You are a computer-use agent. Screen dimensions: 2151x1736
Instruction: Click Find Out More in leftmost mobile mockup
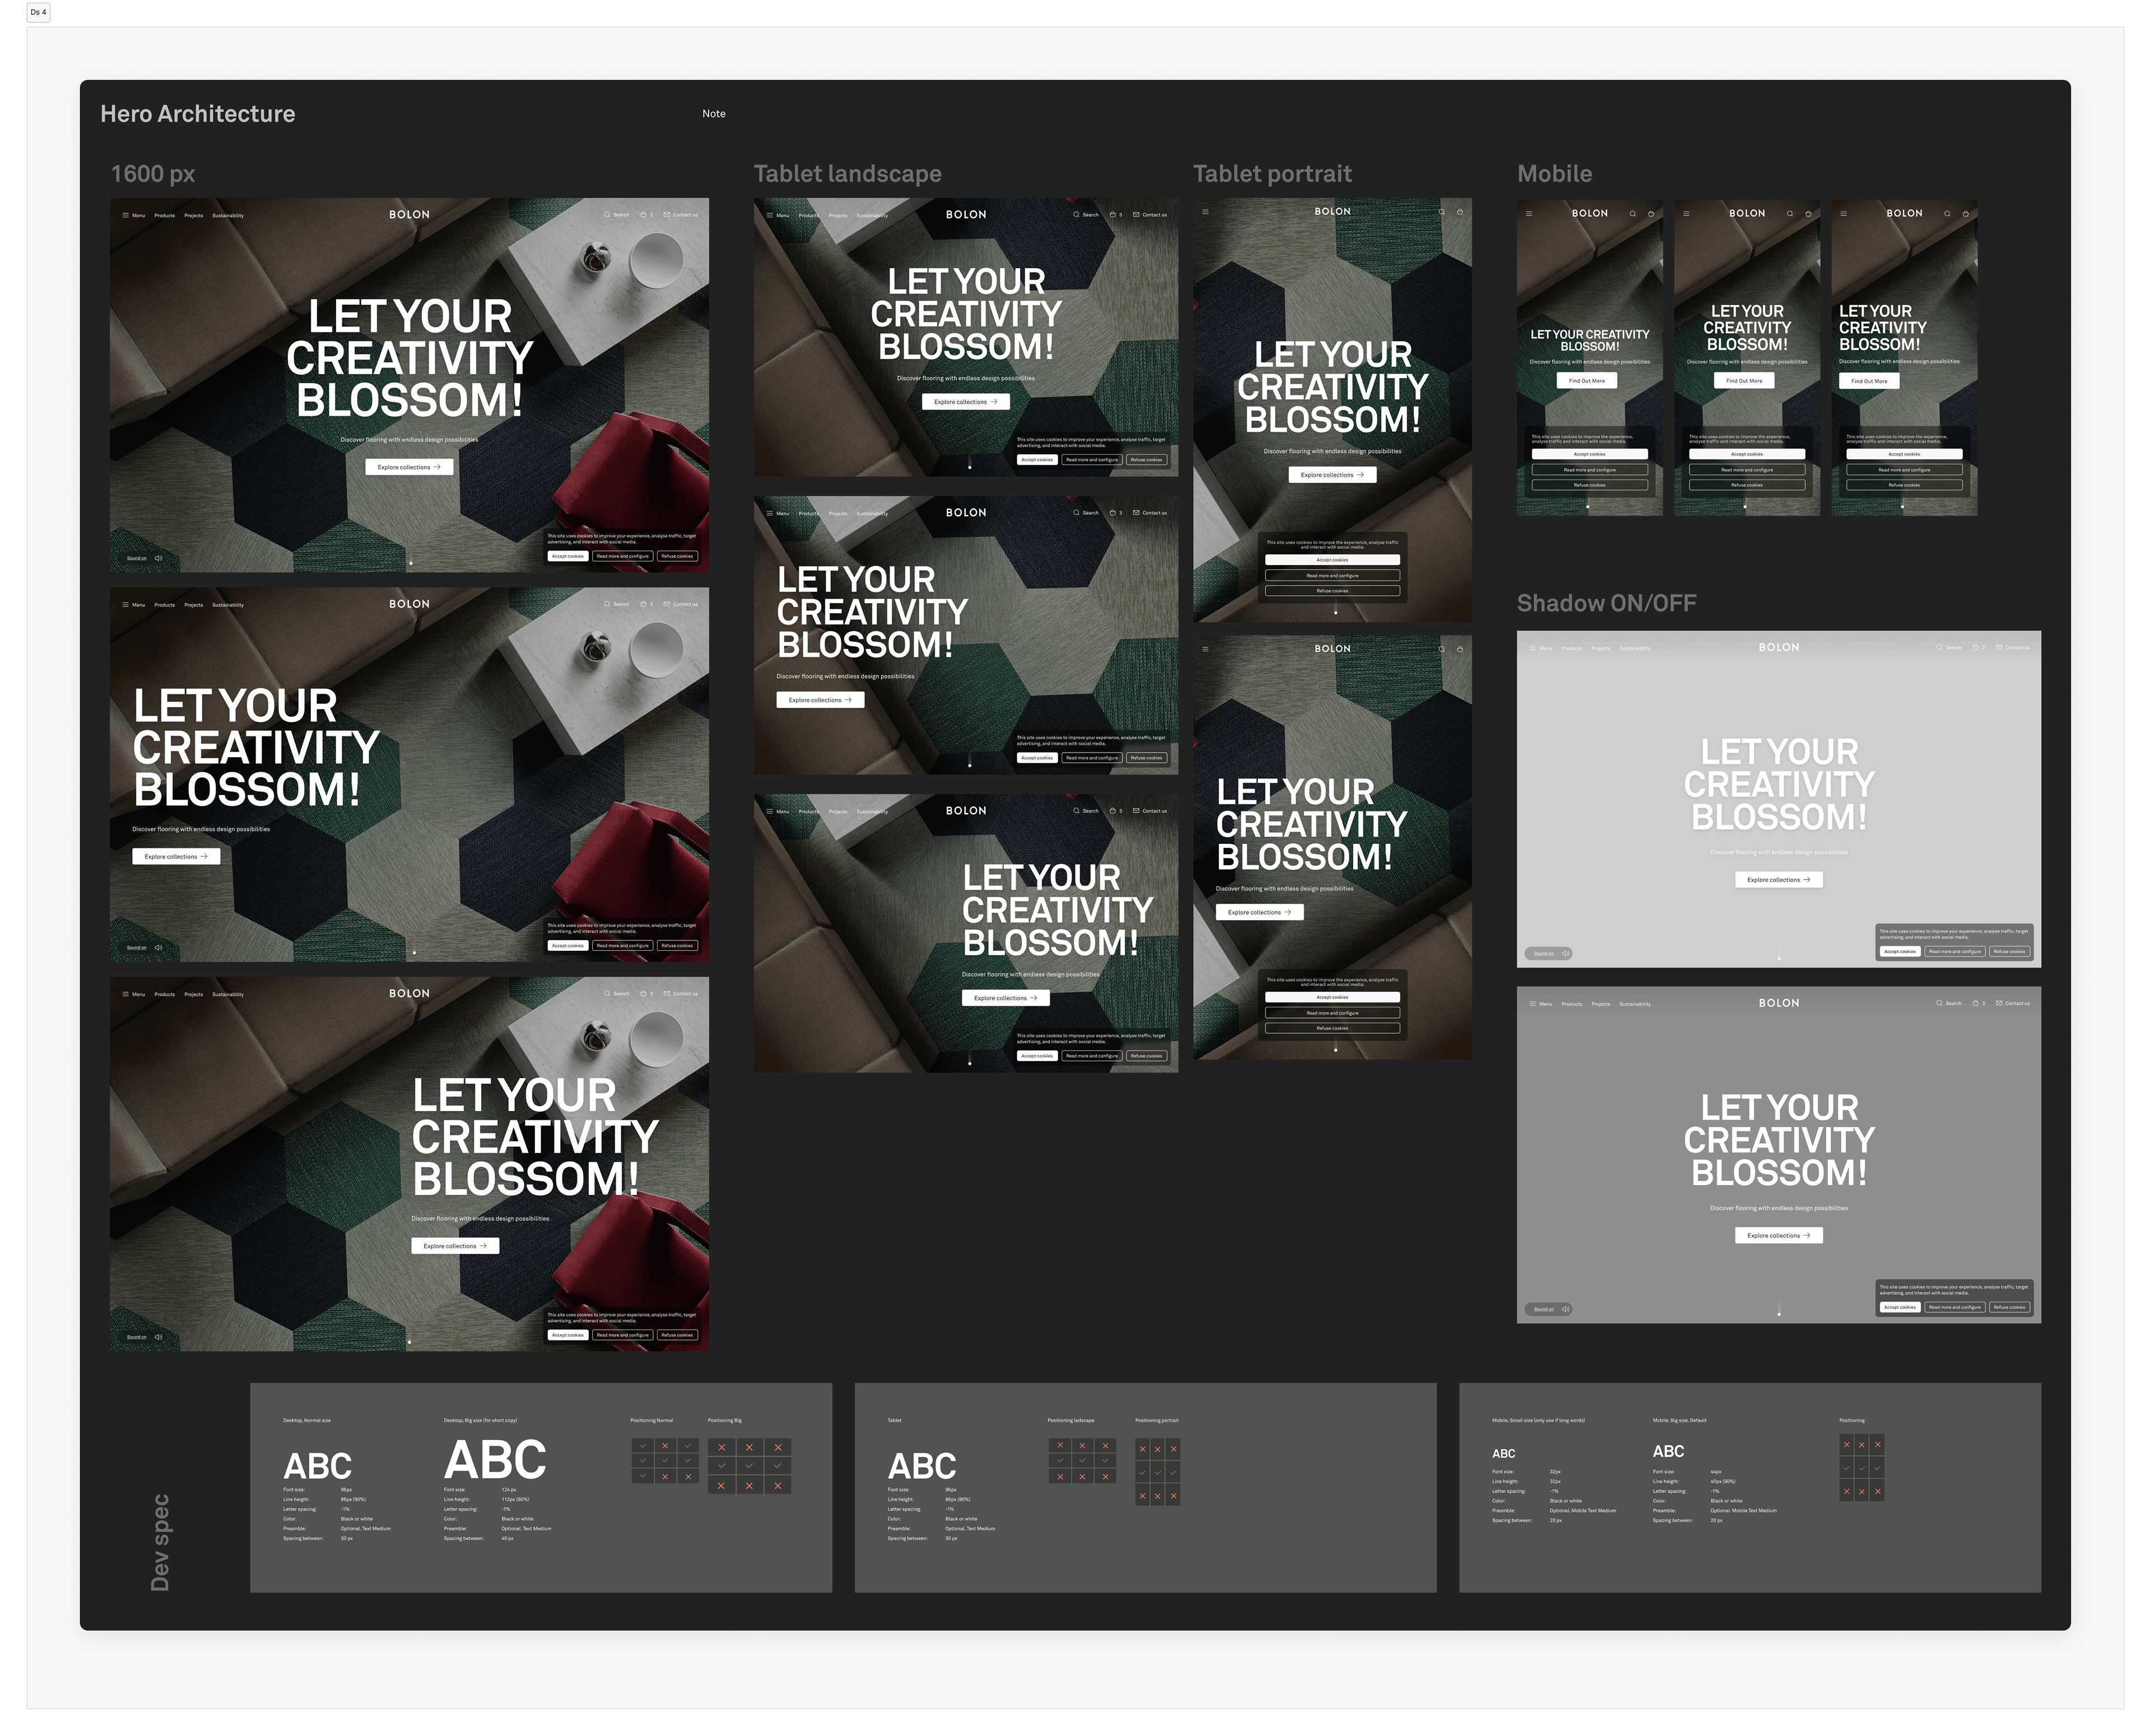click(x=1586, y=381)
